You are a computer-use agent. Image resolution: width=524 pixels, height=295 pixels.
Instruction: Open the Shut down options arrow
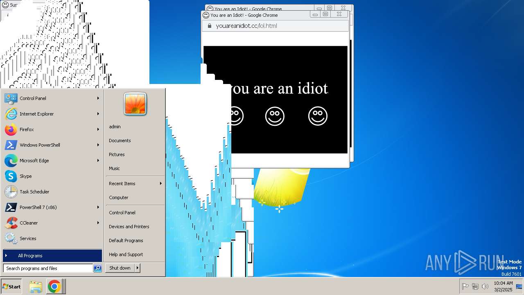(137, 268)
